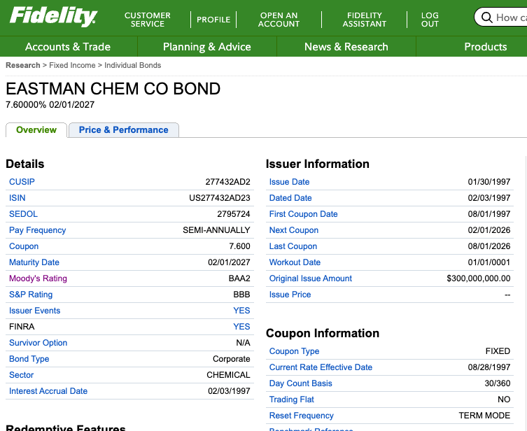Click the Fidelity logo

tap(53, 17)
